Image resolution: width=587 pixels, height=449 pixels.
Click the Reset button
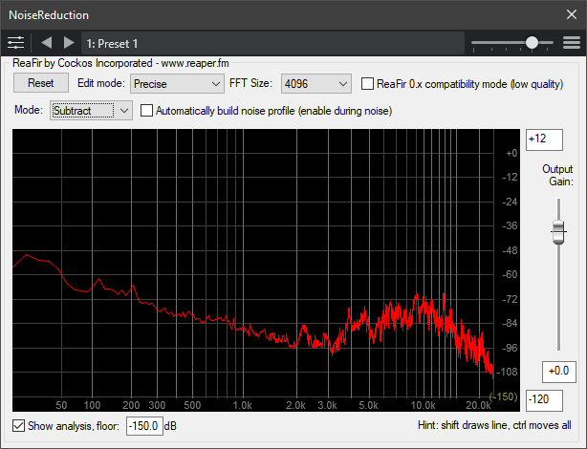click(x=41, y=83)
